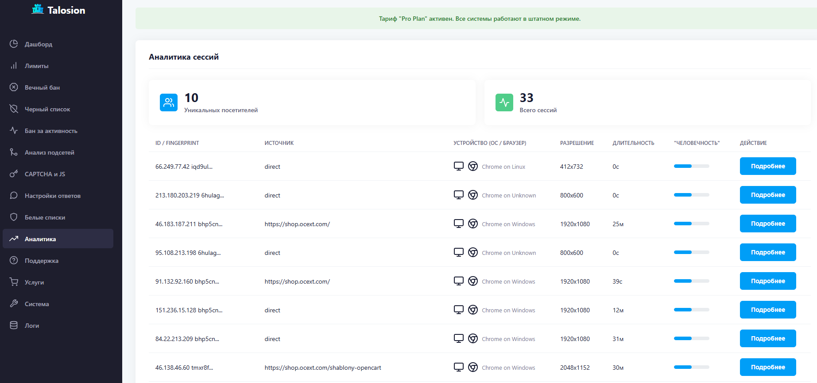Viewport: 817px width, 383px height.
Task: Click the unique visitors blue users icon
Action: coord(168,102)
